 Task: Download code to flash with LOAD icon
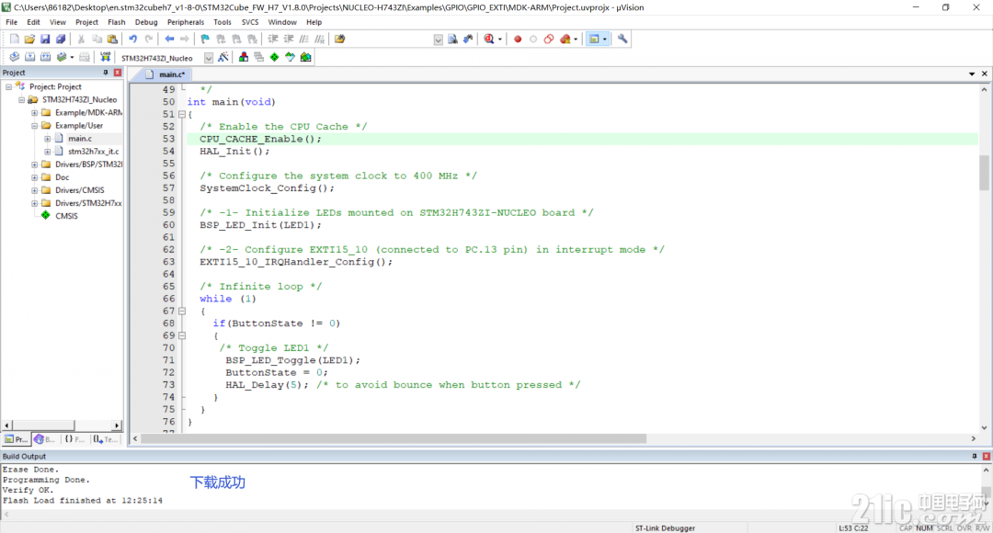(105, 57)
